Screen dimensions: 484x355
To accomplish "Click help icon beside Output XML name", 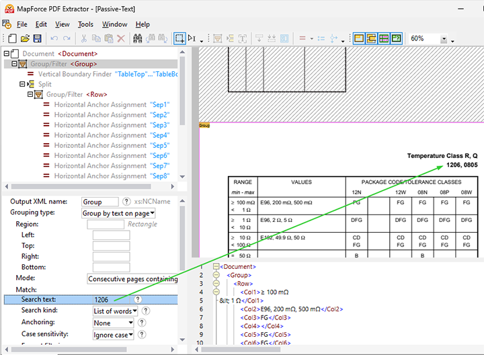I will pos(126,201).
